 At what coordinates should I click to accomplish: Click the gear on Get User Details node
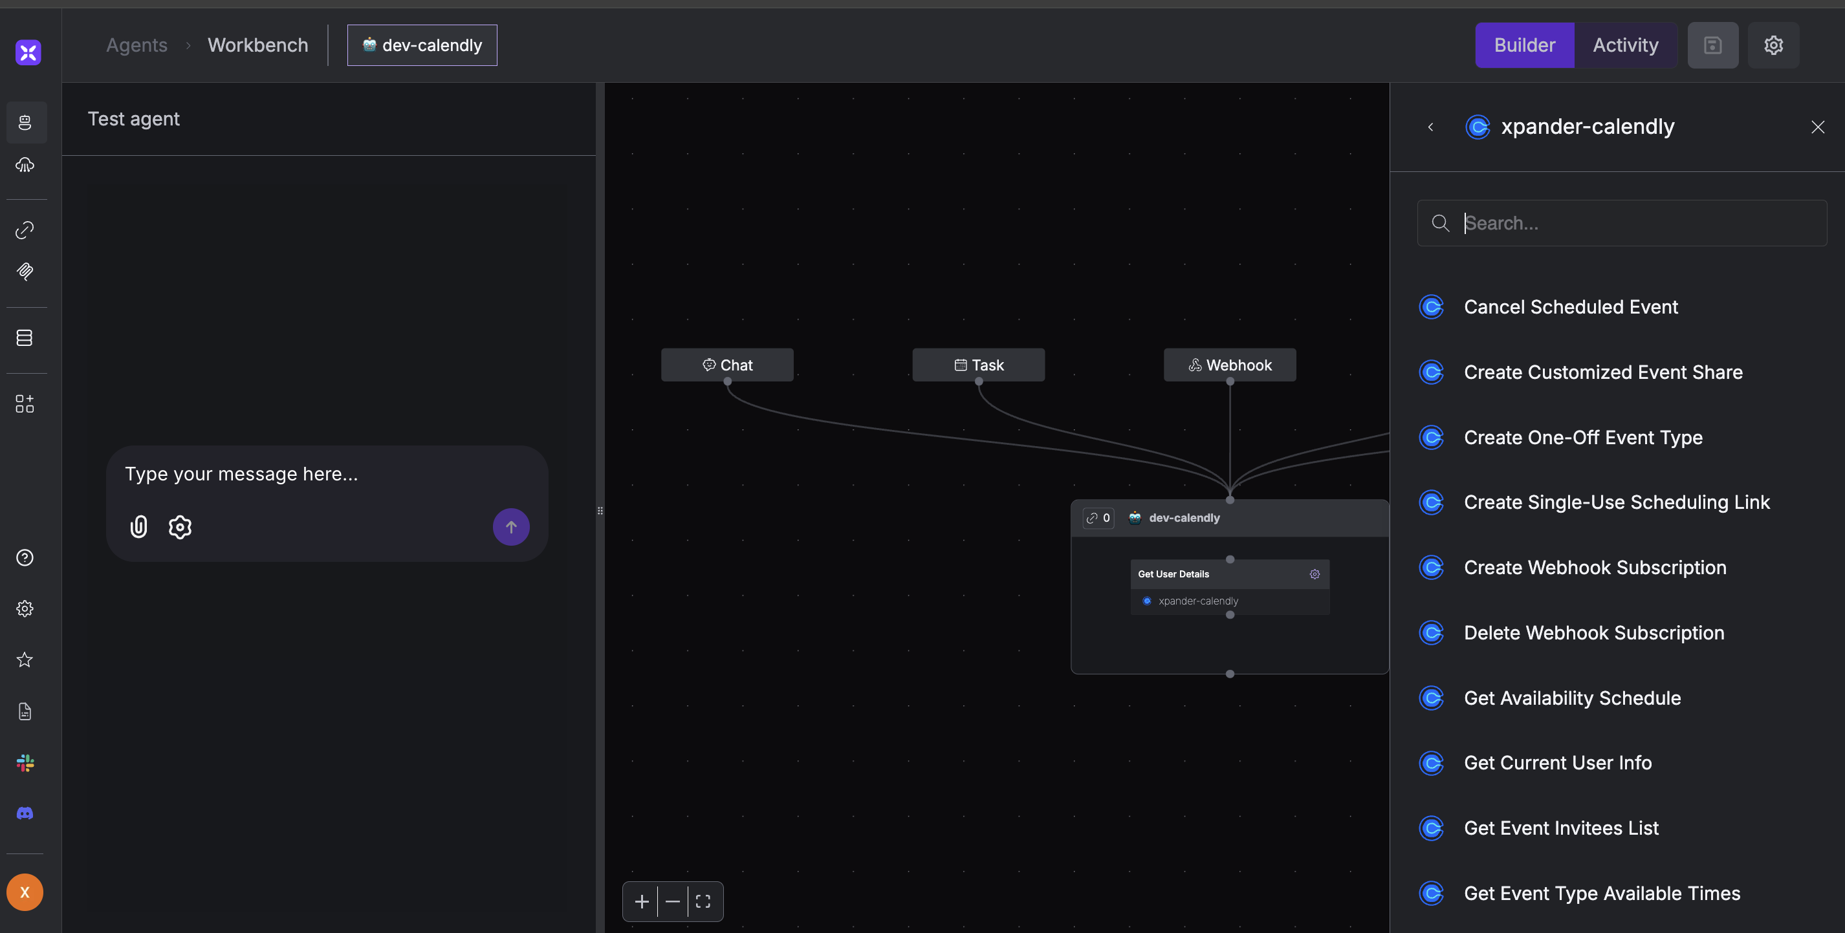[x=1315, y=574]
